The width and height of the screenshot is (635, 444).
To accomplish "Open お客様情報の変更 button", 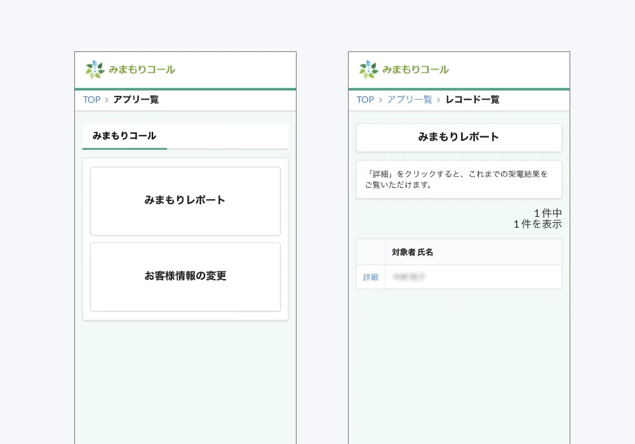I will pos(185,277).
